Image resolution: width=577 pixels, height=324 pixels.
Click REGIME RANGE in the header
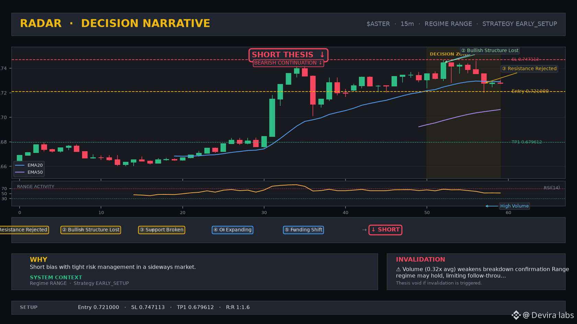coord(448,24)
